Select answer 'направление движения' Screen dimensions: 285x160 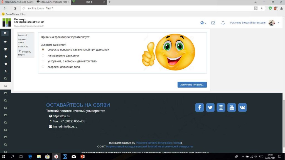tap(43, 55)
